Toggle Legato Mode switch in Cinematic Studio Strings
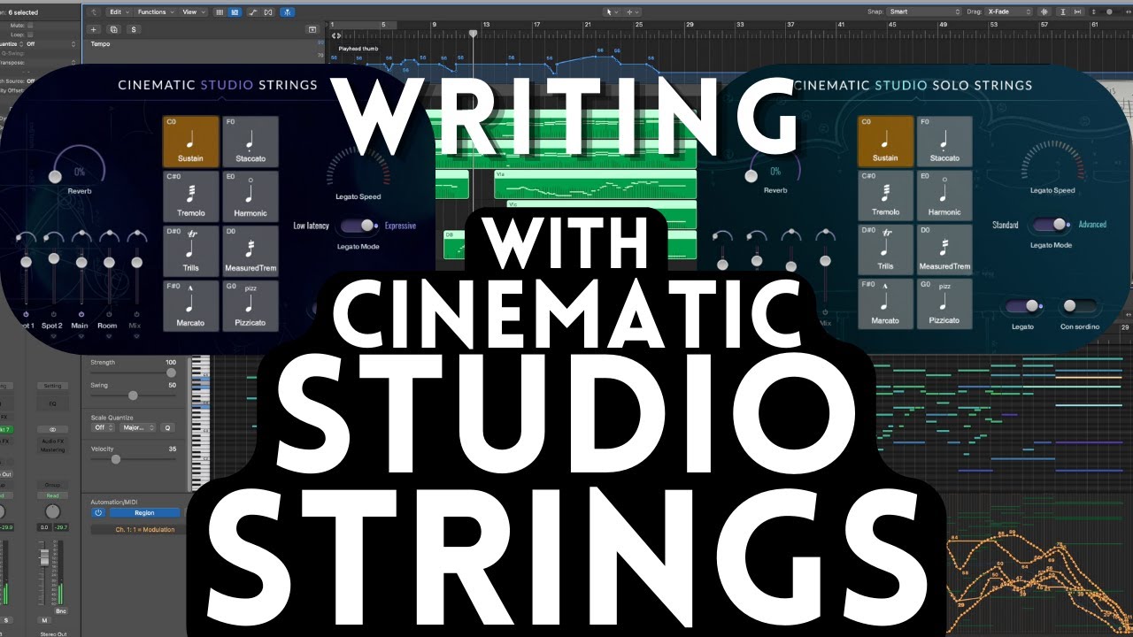This screenshot has width=1133, height=637. [358, 226]
